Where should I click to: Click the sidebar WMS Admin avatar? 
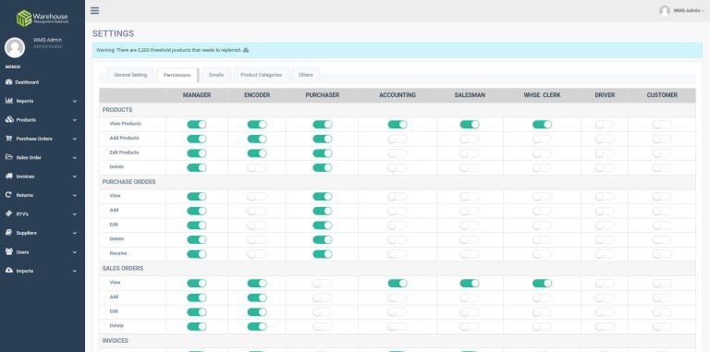coord(15,47)
